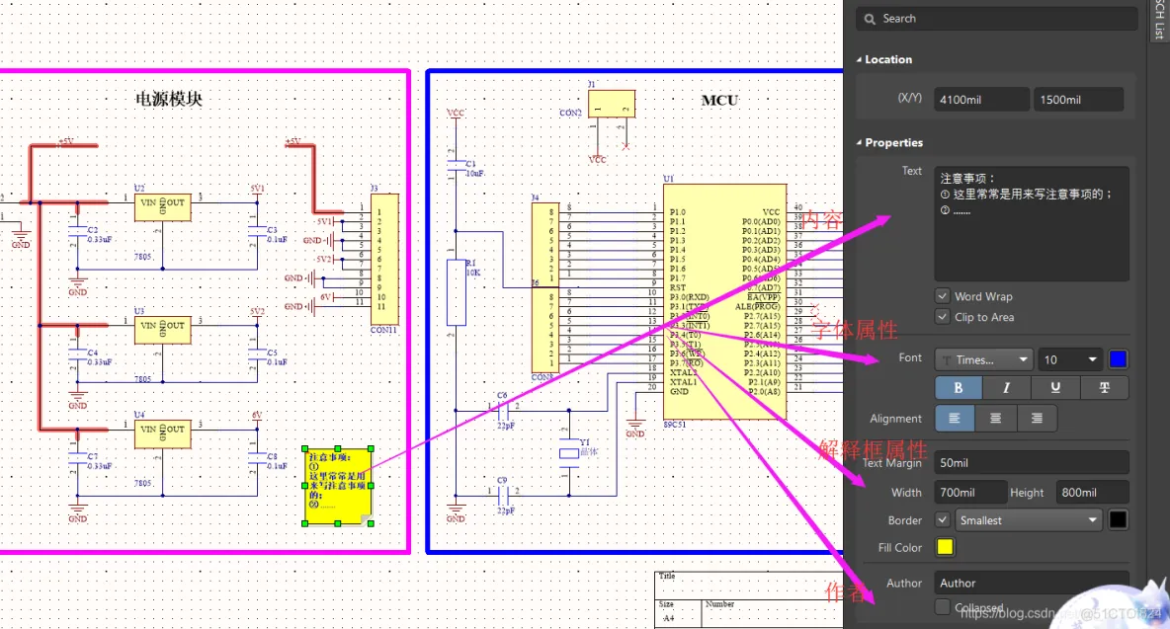Viewport: 1170px width, 629px height.
Task: Align note text to center
Action: tap(995, 419)
